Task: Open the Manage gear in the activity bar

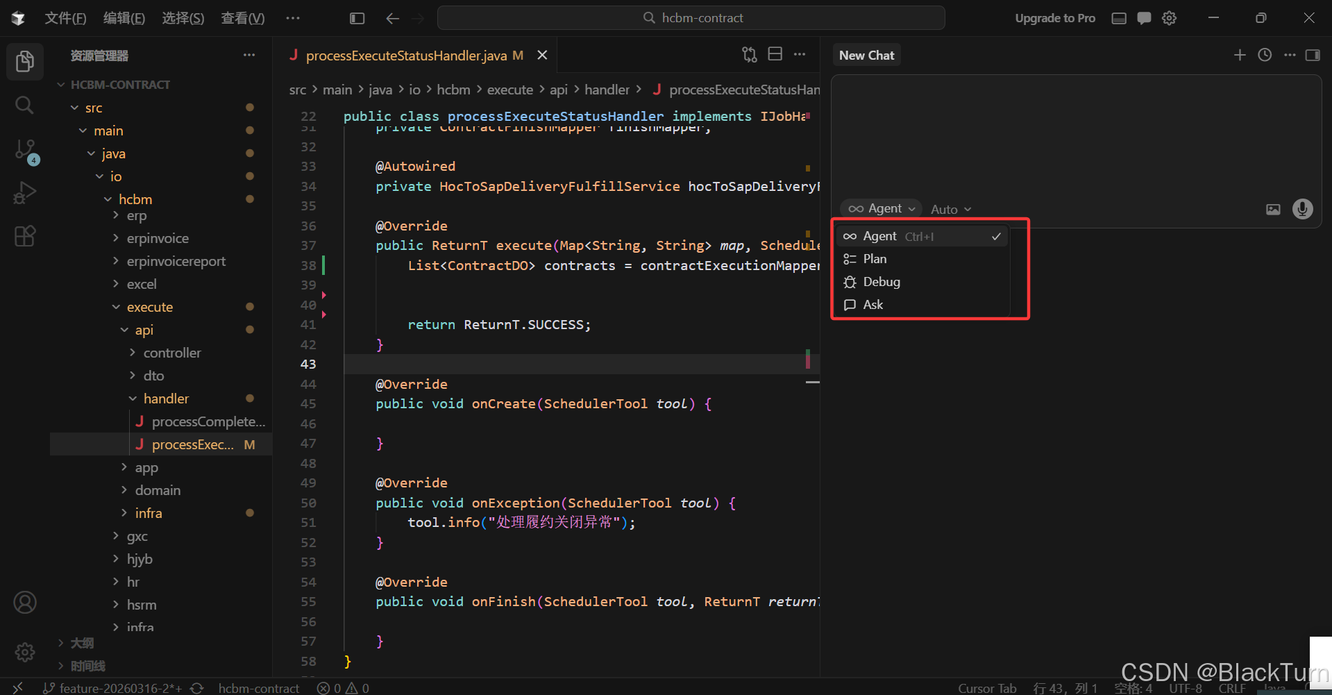Action: pos(25,652)
